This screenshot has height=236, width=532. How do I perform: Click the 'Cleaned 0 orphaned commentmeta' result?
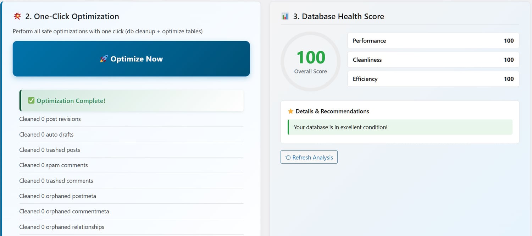coord(64,212)
